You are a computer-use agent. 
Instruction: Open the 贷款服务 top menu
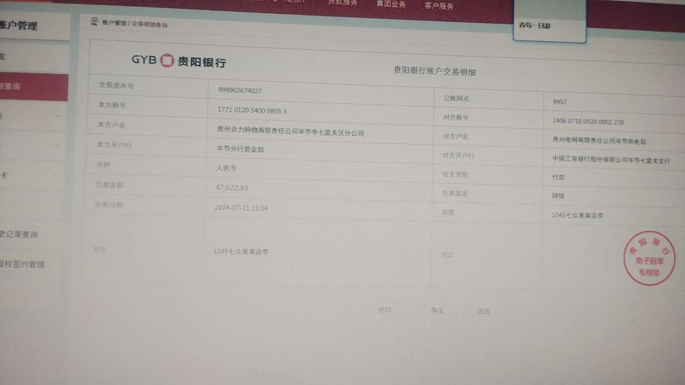click(x=342, y=3)
